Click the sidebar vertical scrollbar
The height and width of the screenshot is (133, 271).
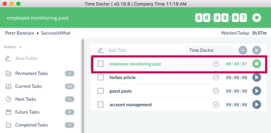(x=83, y=86)
